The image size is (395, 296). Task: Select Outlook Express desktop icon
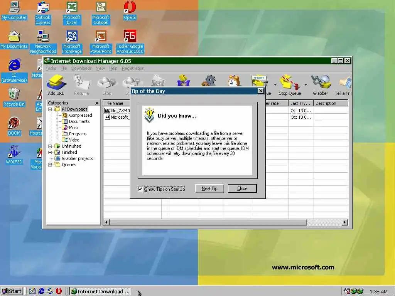(43, 13)
